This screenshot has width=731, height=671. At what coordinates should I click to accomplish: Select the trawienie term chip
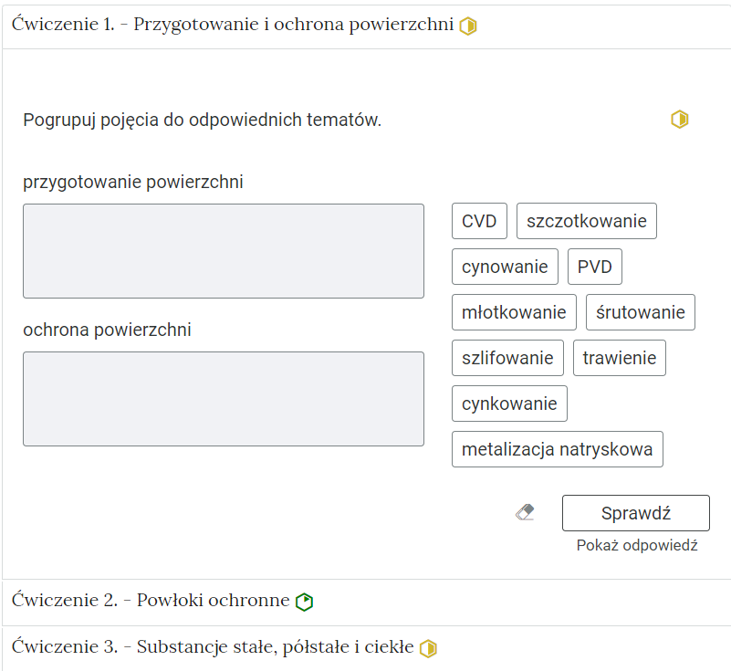(619, 357)
